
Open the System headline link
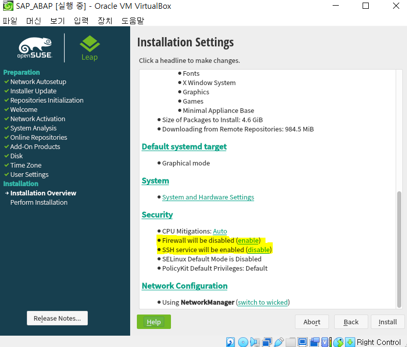155,180
